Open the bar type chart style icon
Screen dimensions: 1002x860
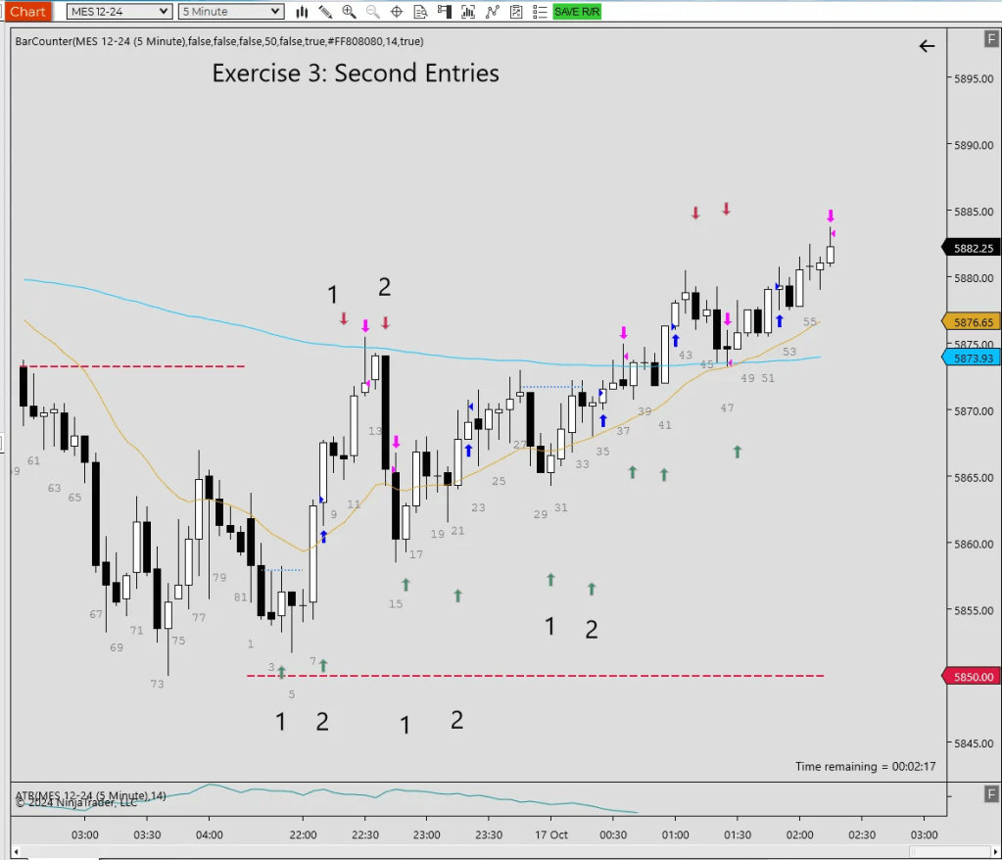click(303, 12)
